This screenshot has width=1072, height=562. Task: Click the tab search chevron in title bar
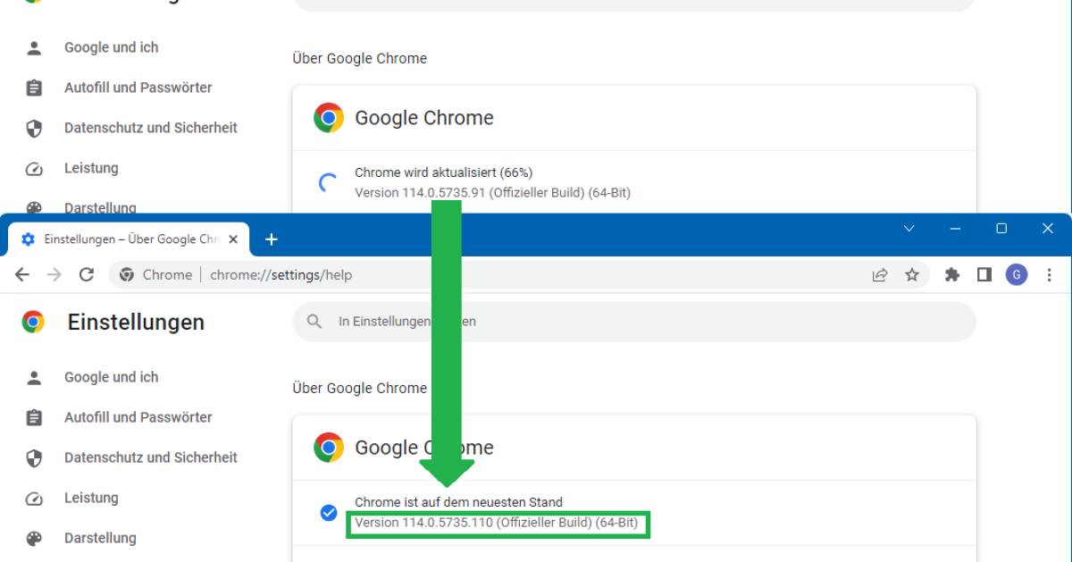click(x=909, y=229)
